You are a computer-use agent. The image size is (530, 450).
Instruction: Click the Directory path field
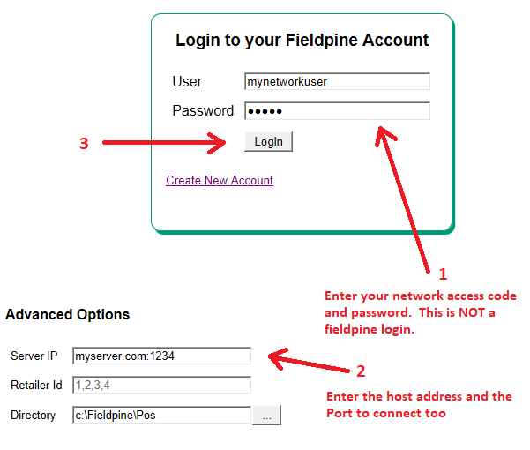pyautogui.click(x=162, y=415)
